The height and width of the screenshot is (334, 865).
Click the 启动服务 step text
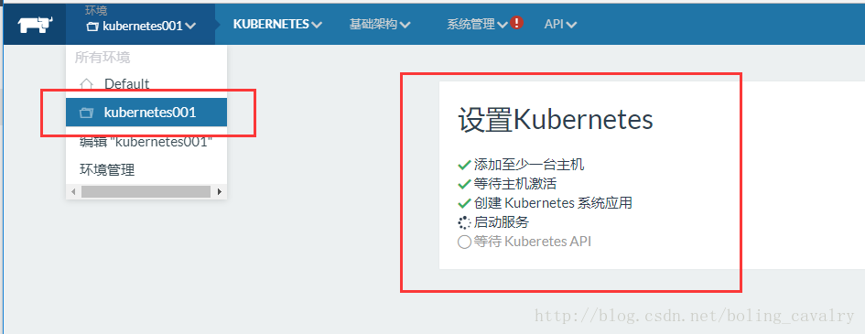(501, 222)
